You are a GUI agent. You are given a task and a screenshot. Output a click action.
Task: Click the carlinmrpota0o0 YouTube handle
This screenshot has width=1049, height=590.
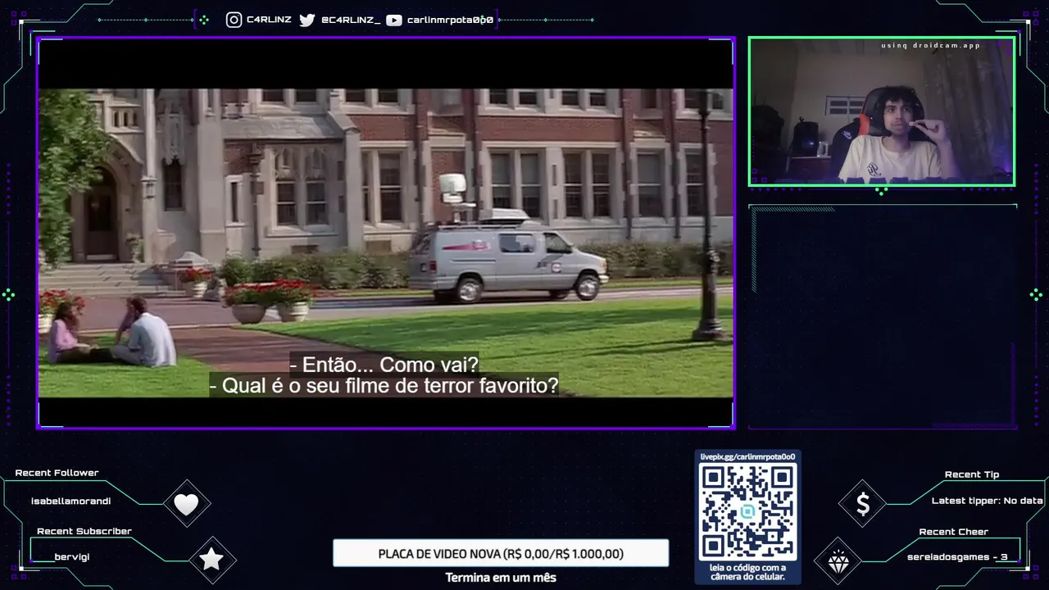tap(450, 20)
